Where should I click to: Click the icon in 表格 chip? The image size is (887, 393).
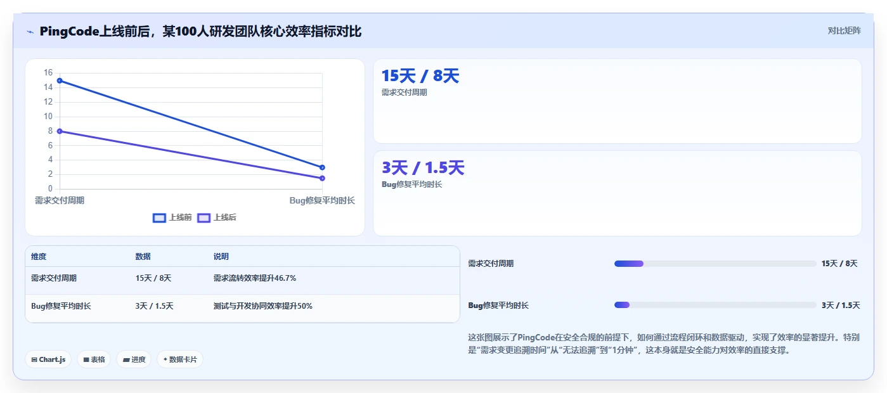coord(86,360)
